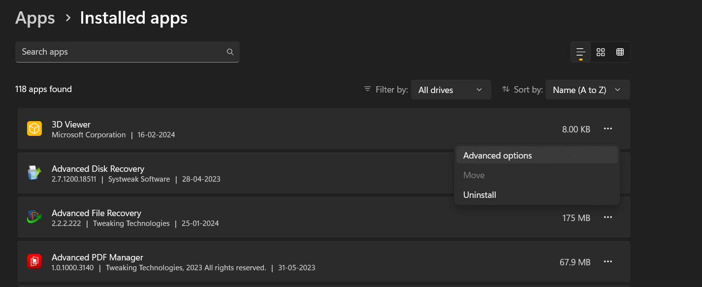Viewport: 702px width, 287px height.
Task: Open more options menu for Advanced File Recovery
Action: tap(607, 217)
